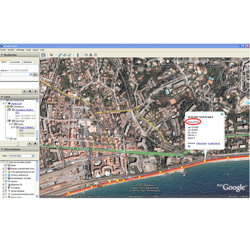Click the clear X button in Rechercher panel
The image size is (250, 231).
(36, 91)
